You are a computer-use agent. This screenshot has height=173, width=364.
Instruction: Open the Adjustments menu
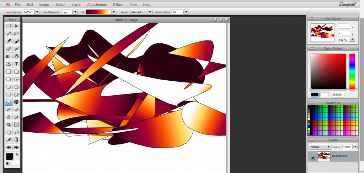point(97,5)
